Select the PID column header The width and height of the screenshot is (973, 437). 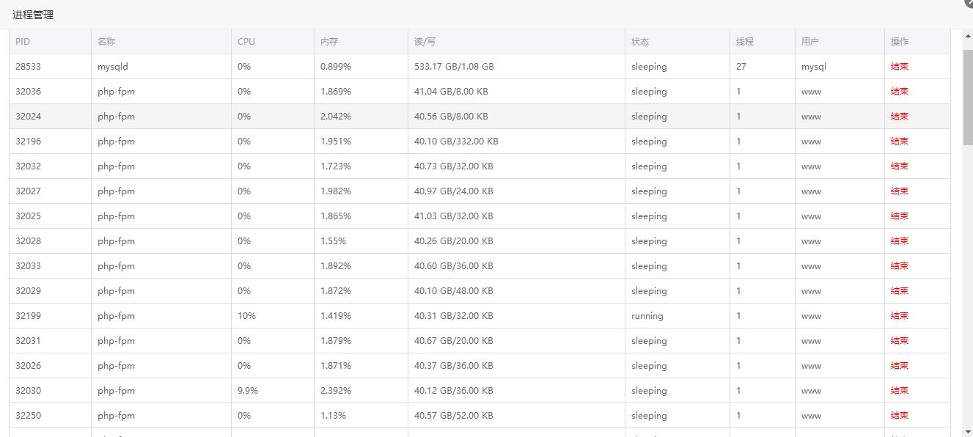(x=23, y=42)
